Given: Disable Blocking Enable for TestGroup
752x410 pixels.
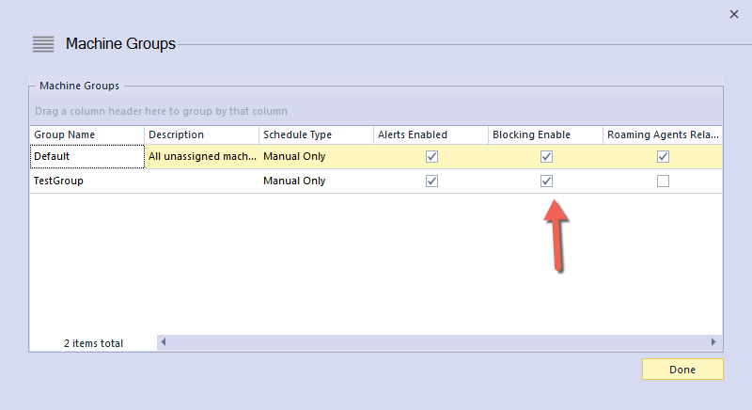Looking at the screenshot, I should point(546,181).
